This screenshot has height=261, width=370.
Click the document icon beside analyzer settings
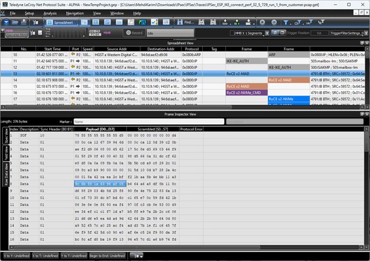coord(40,33)
